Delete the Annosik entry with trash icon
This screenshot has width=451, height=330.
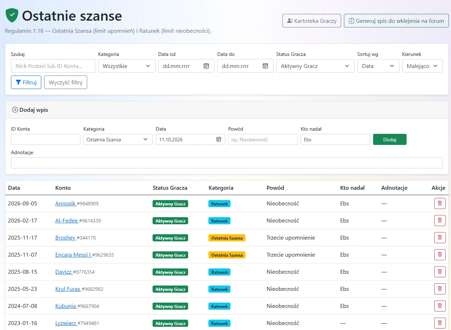tap(440, 203)
